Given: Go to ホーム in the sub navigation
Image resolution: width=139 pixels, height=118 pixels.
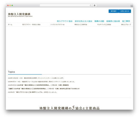Looking at the screenshot, I should 10,25.
